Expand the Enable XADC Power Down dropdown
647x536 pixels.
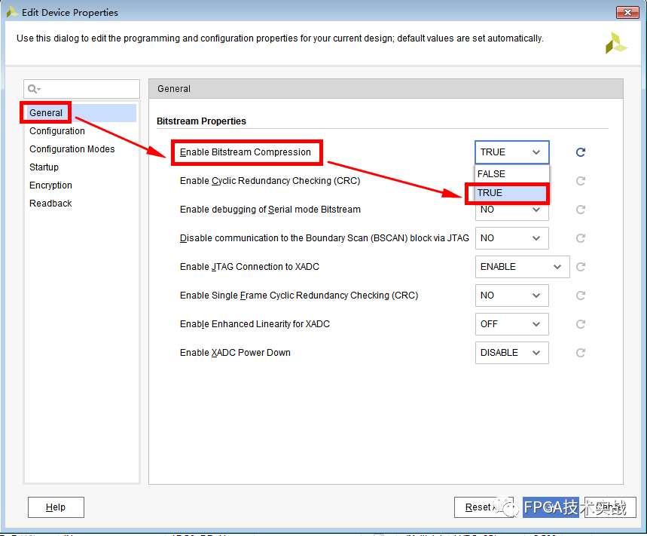coord(511,353)
